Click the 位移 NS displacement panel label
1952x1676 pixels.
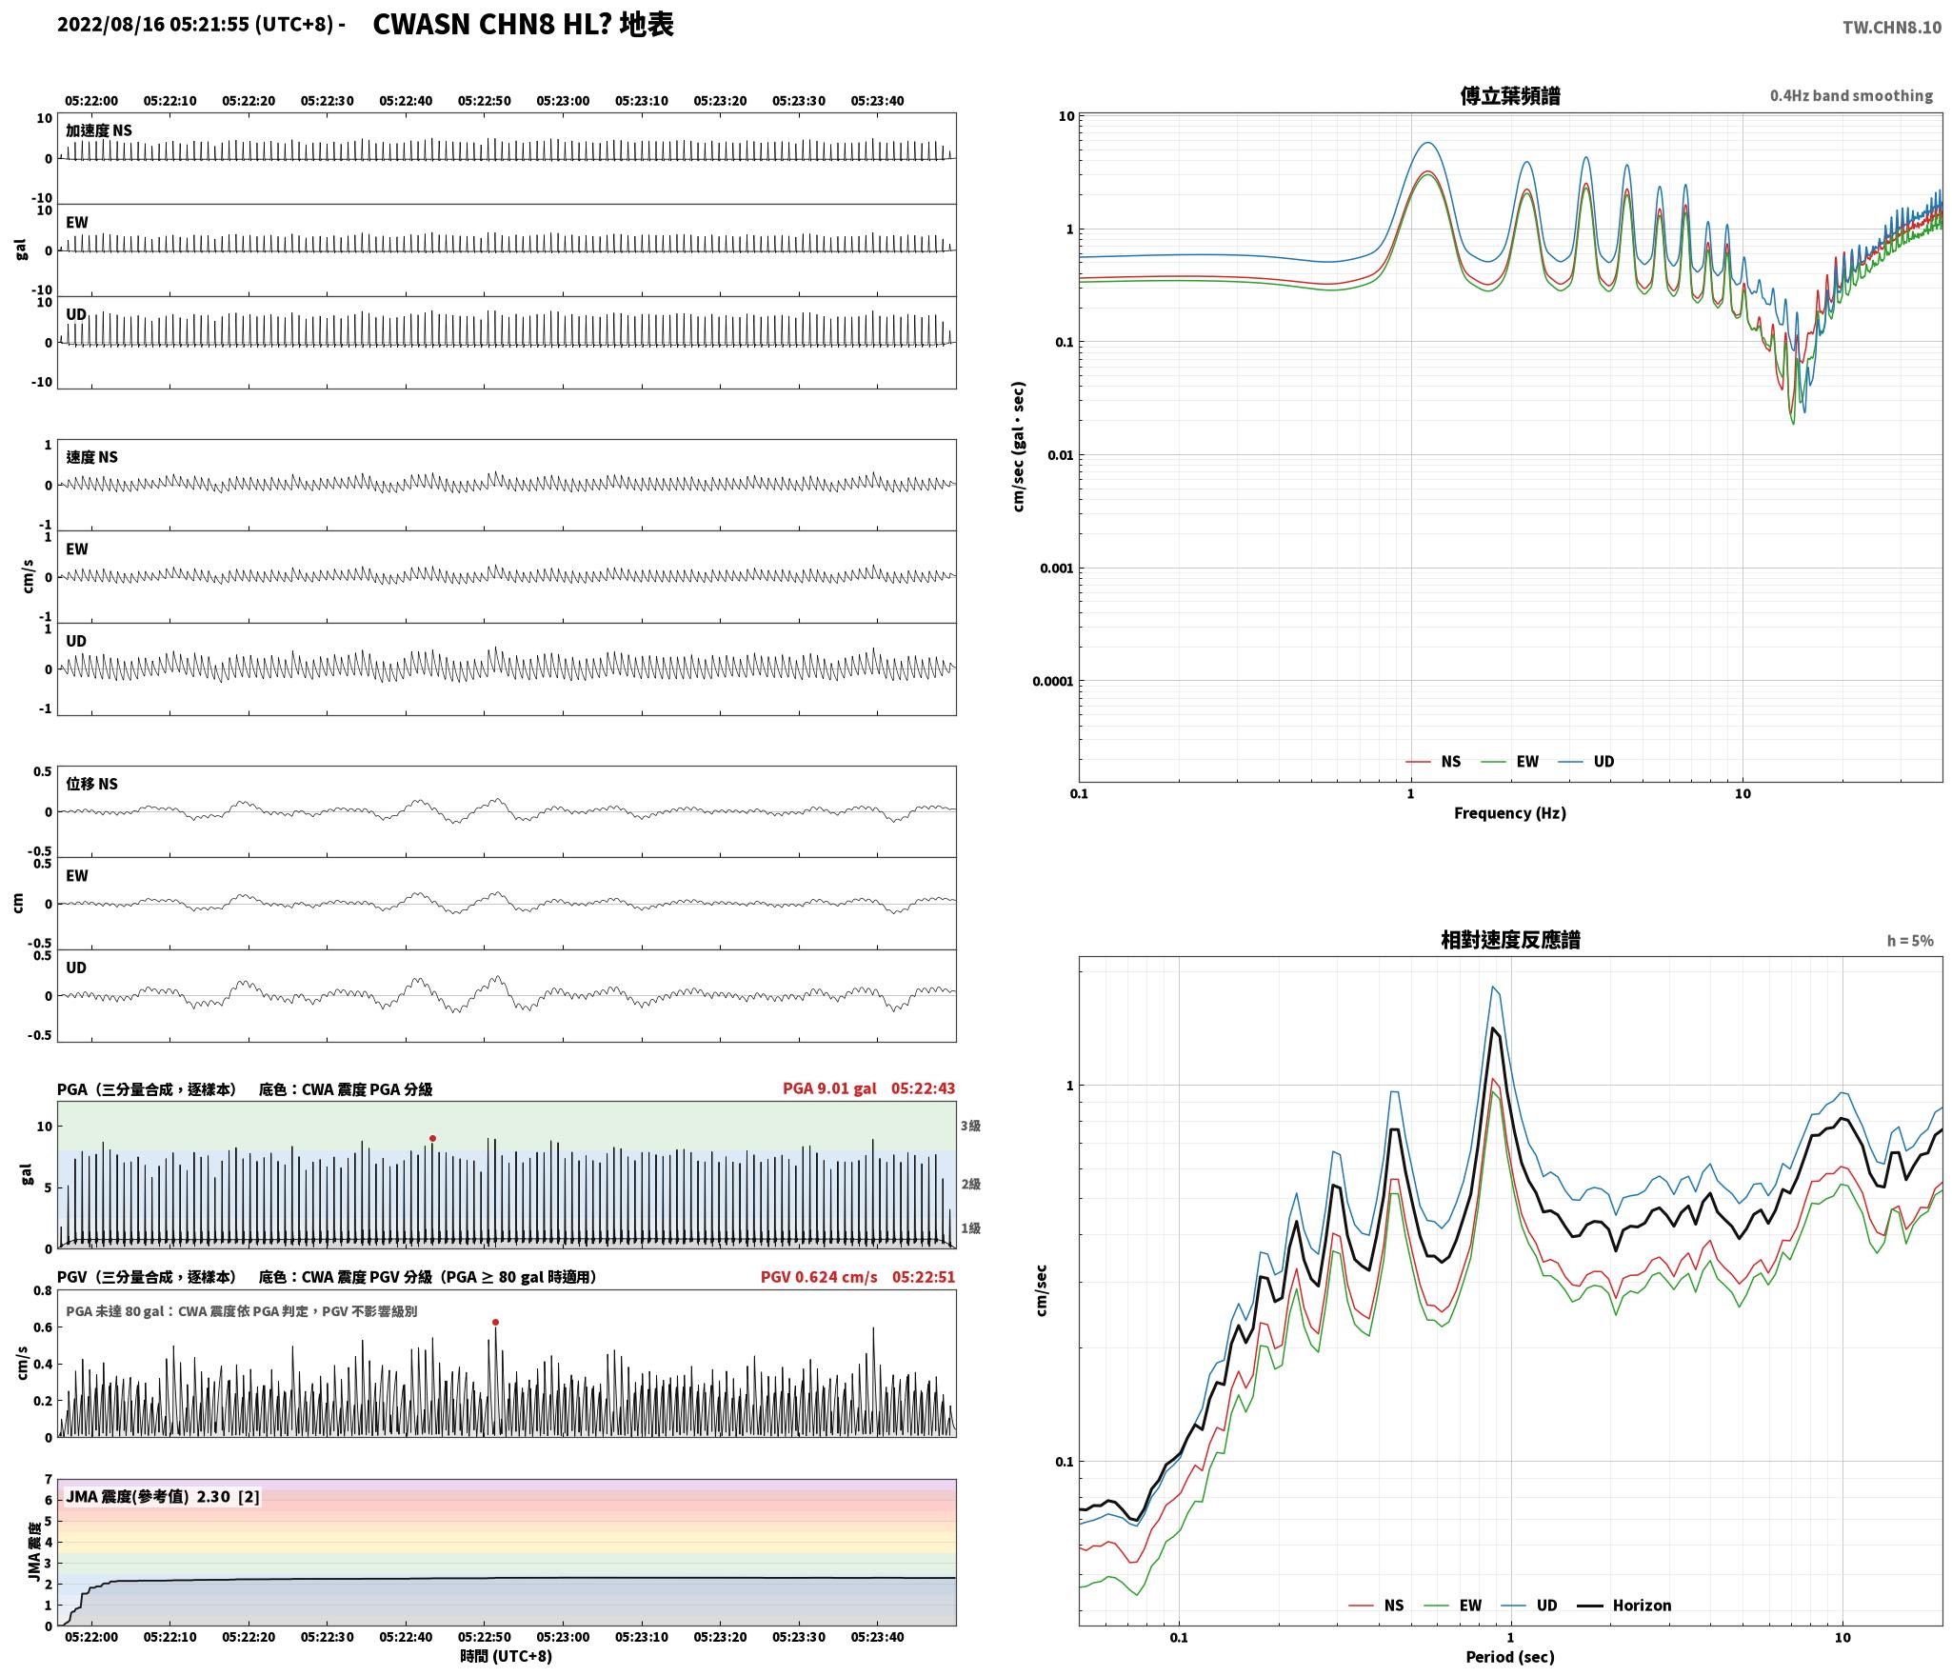(x=92, y=784)
